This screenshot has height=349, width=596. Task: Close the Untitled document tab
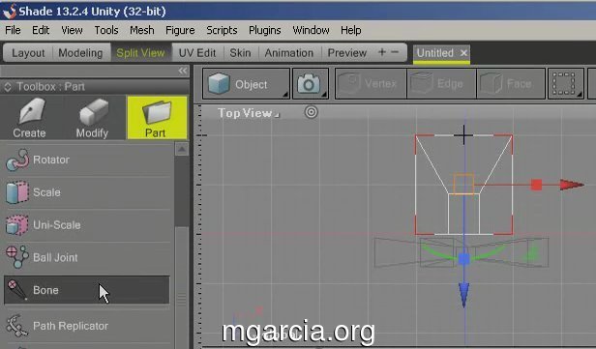tap(463, 53)
